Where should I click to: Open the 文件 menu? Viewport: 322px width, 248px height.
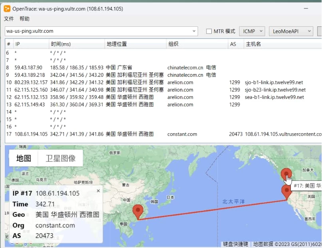9,19
